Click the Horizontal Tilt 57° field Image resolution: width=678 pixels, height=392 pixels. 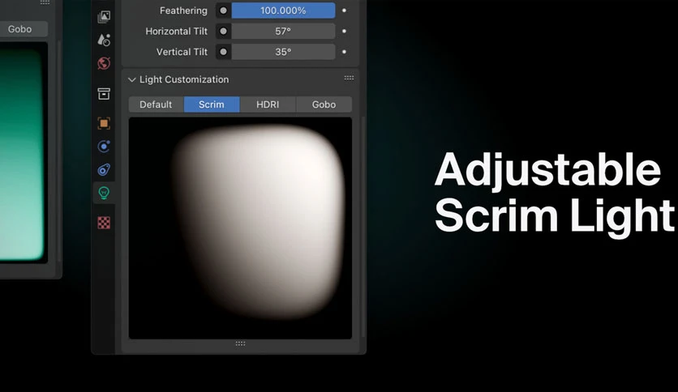pyautogui.click(x=283, y=31)
